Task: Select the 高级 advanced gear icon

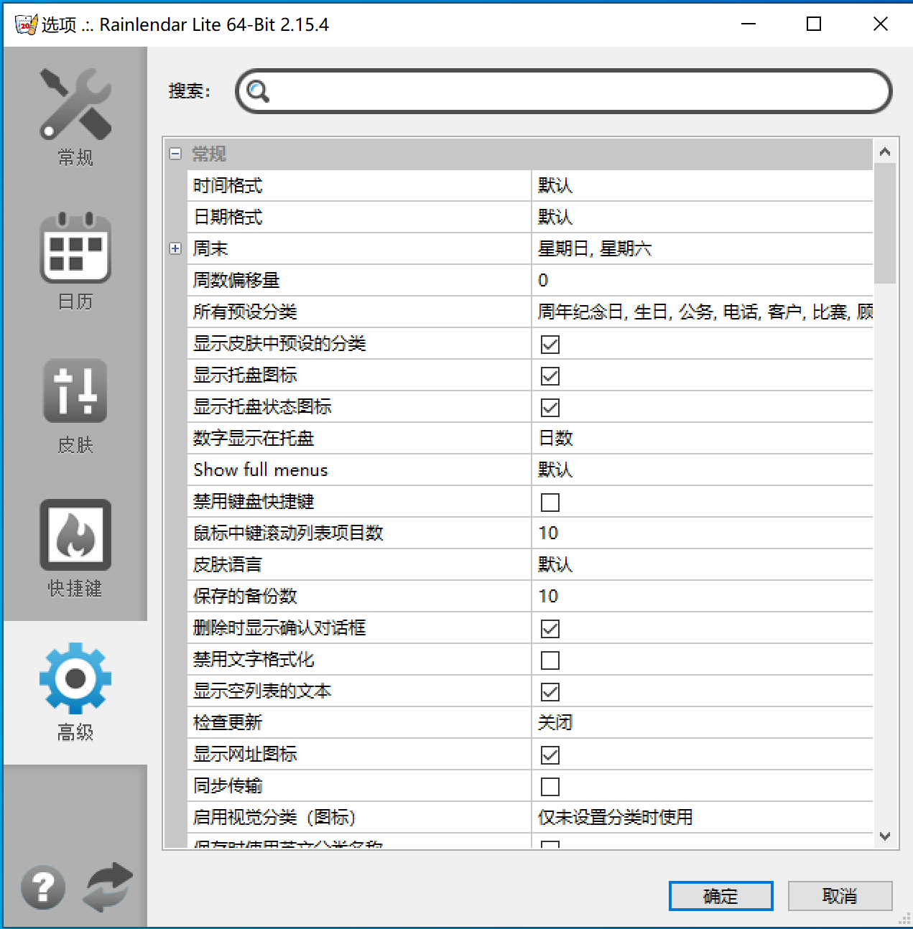Action: point(75,678)
